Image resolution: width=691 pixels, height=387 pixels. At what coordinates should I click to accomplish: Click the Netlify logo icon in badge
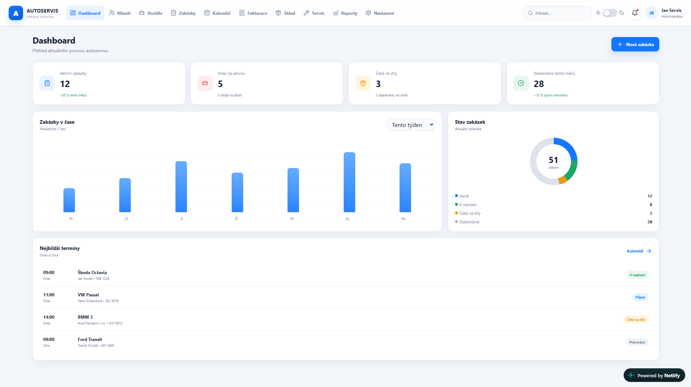point(631,375)
